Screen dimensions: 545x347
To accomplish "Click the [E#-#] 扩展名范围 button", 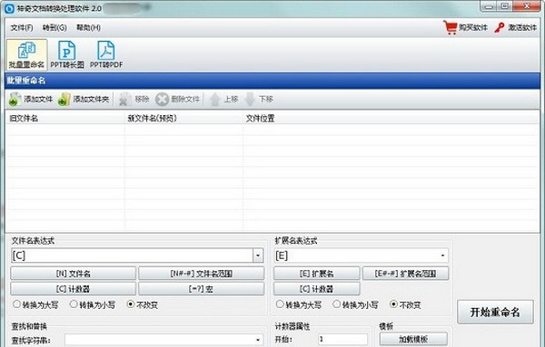I will 406,274.
